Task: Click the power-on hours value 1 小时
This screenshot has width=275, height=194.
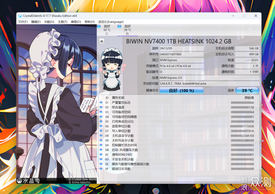Action: pyautogui.click(x=247, y=72)
